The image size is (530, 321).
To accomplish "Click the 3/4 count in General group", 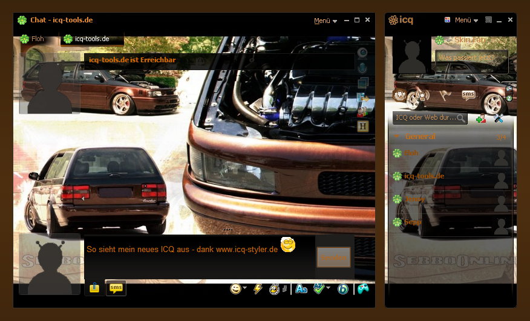I will 502,137.
